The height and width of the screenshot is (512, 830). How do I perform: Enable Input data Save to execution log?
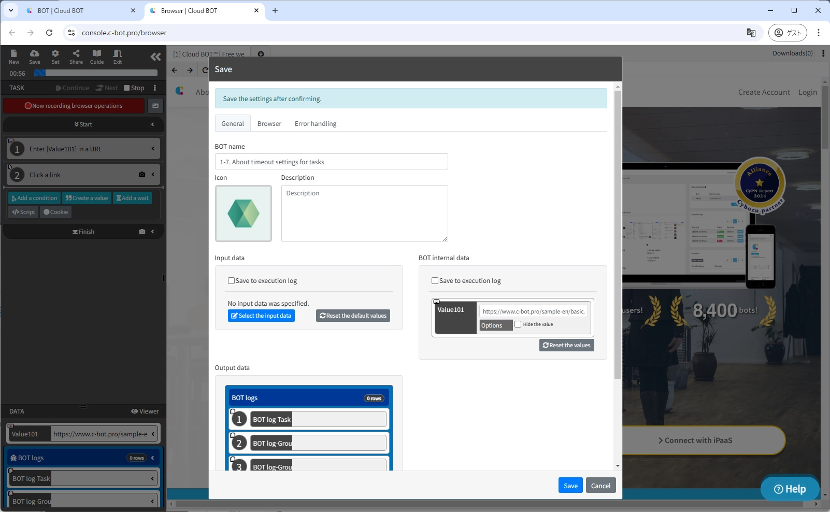point(231,281)
